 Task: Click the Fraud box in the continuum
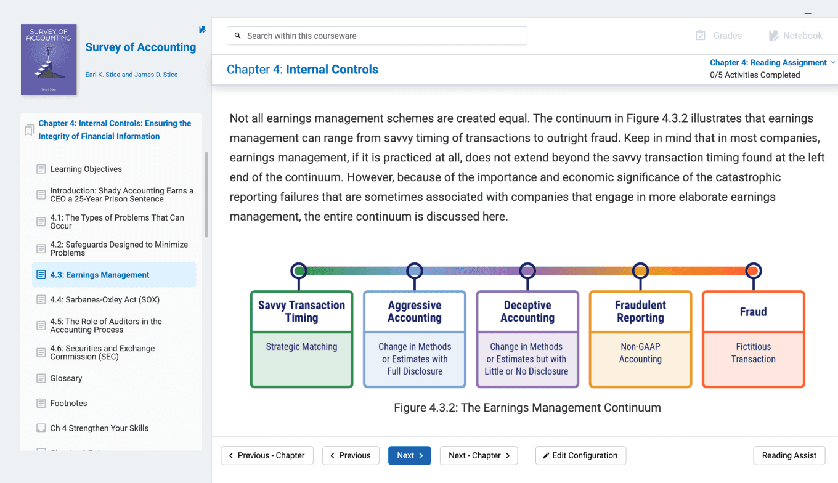point(754,339)
